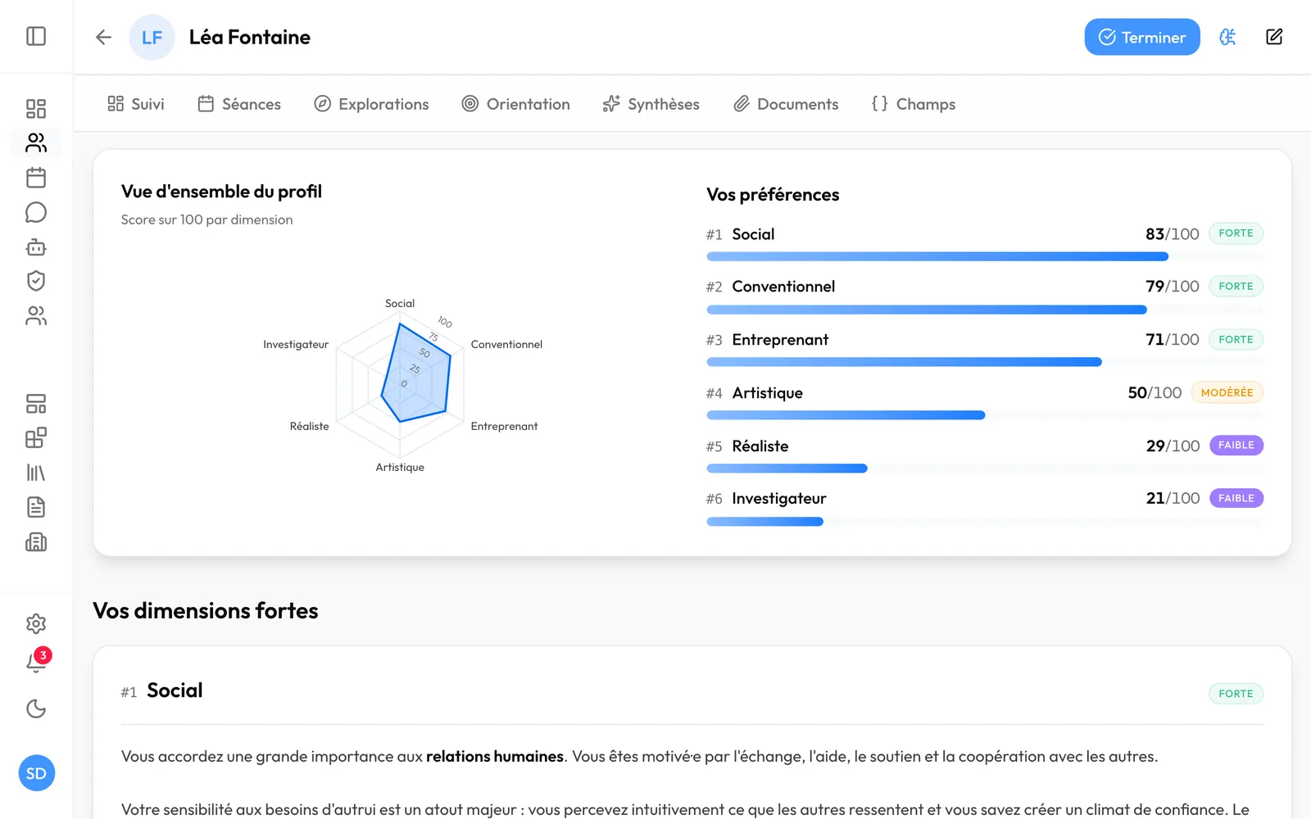The width and height of the screenshot is (1311, 819).
Task: Open the team users icon in sidebar
Action: click(36, 315)
